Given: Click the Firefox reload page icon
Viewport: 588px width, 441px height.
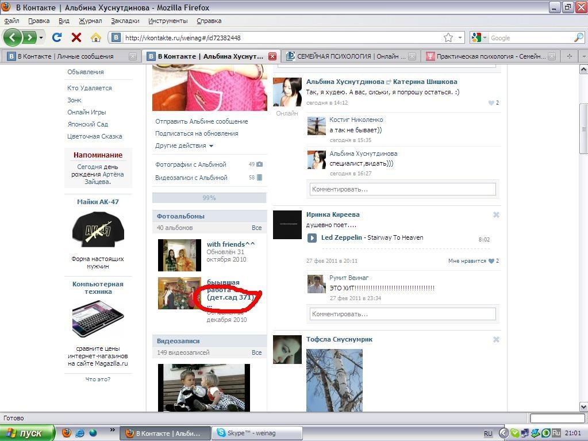Looking at the screenshot, I should [x=56, y=38].
